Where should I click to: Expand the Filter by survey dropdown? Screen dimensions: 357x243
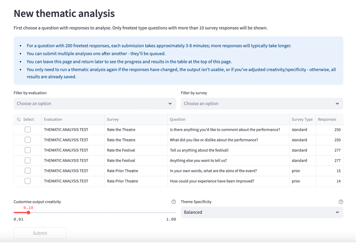pos(262,103)
